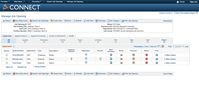Click top No Category toolbar item
199x112 pixels.
113,21
